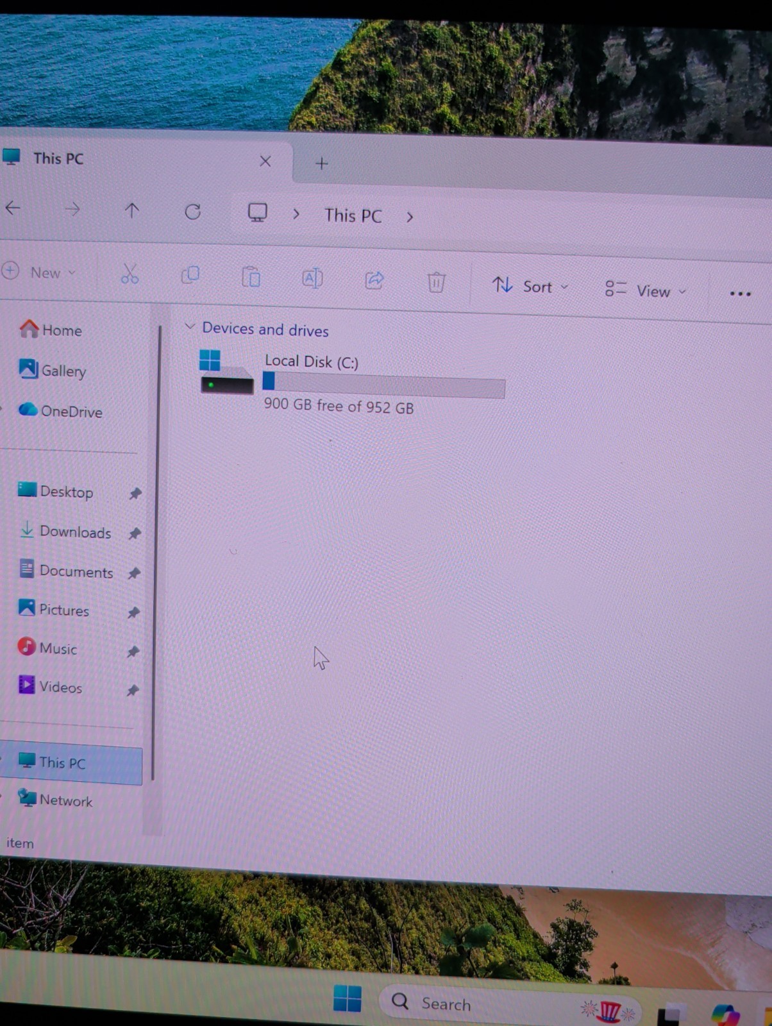
Task: Click the Rename icon in toolbar
Action: [312, 278]
